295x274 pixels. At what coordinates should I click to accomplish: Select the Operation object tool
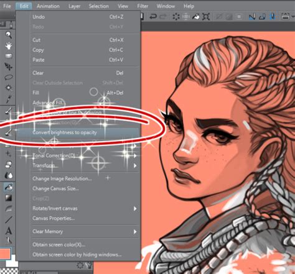click(9, 56)
